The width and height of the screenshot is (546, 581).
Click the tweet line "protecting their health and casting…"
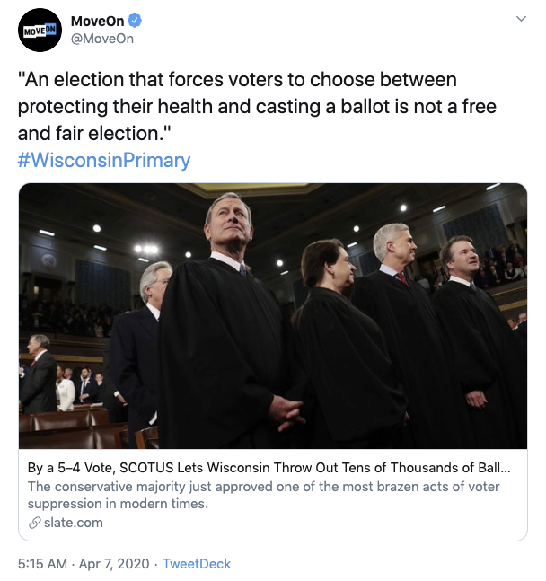tap(257, 107)
